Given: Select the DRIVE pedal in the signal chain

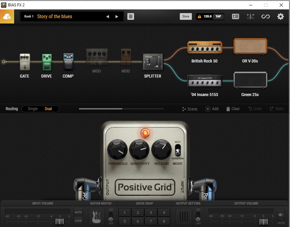Looking at the screenshot, I should (46, 62).
